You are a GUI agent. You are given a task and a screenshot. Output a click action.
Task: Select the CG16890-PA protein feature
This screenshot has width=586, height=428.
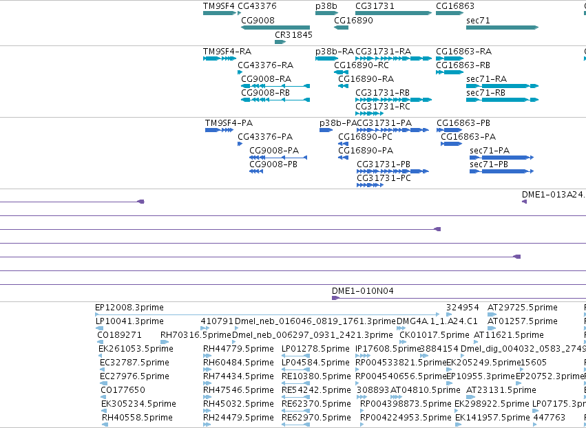pyautogui.click(x=343, y=158)
